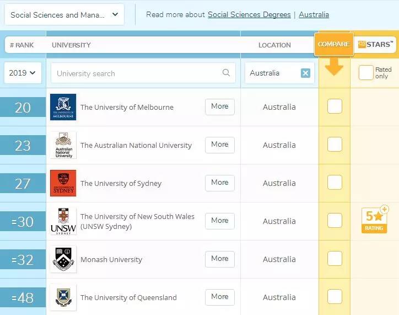Click Australia location text in Monash row
Viewport: 399px width, 315px height.
tap(279, 259)
